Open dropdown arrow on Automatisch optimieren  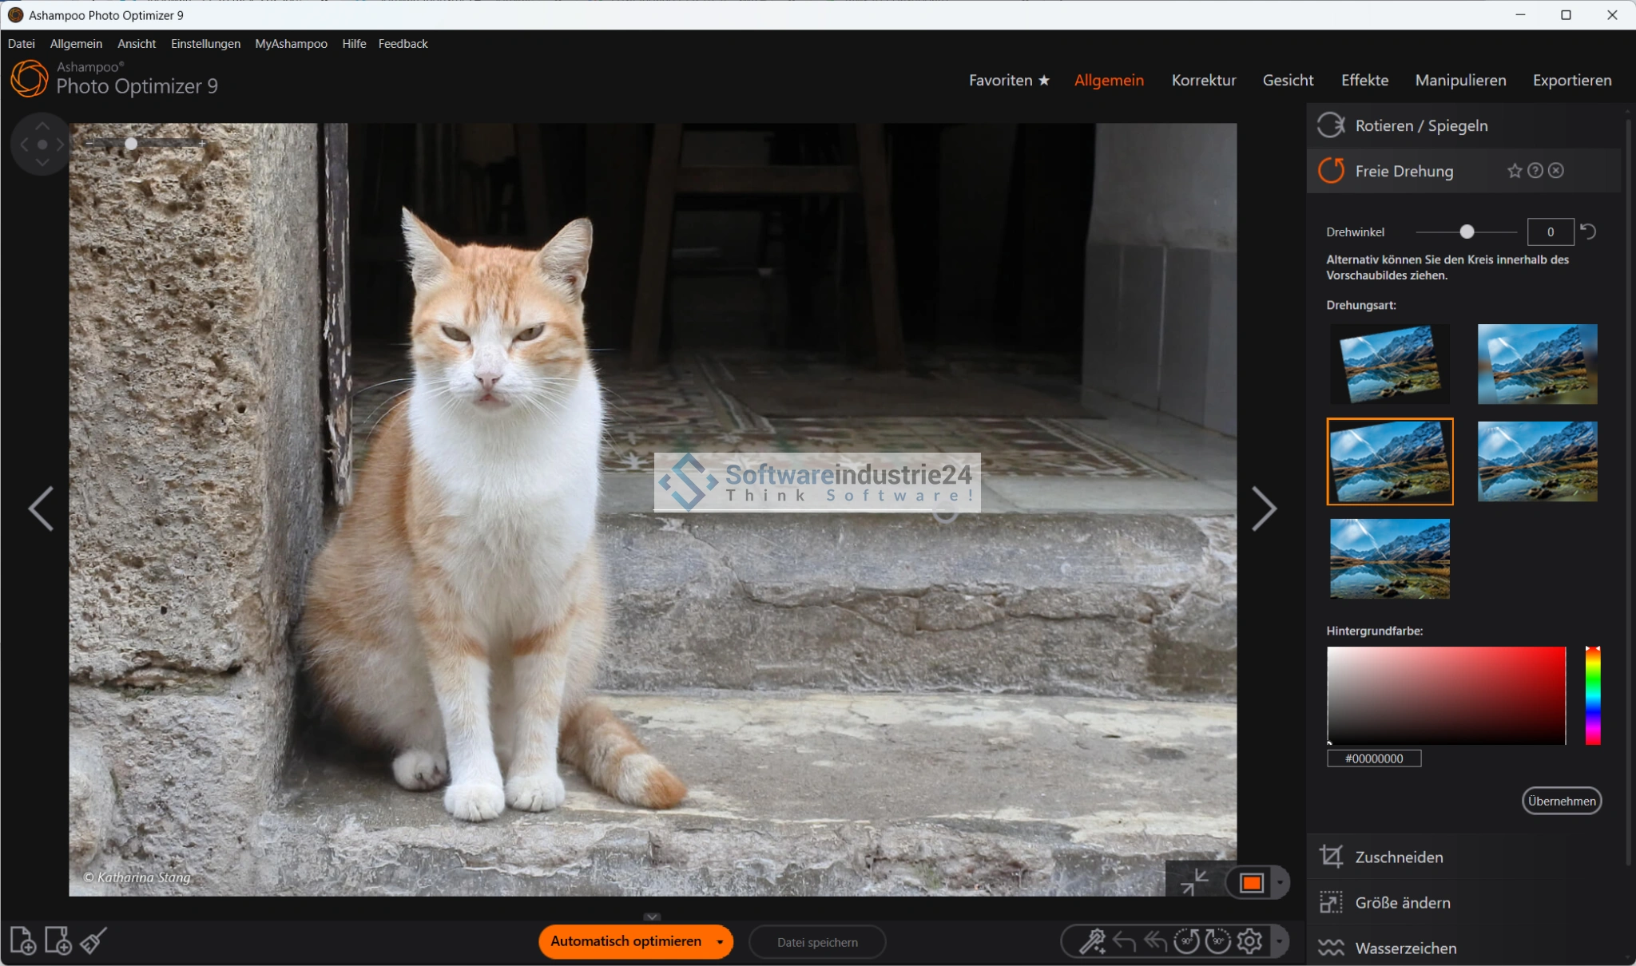(720, 942)
